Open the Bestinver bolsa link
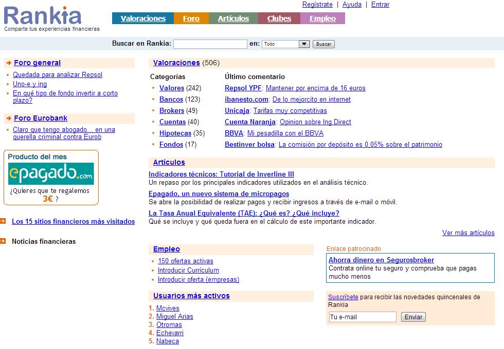Viewport: 504px width, 349px height. pyautogui.click(x=250, y=145)
